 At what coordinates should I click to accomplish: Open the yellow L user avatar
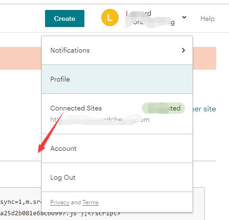110,18
